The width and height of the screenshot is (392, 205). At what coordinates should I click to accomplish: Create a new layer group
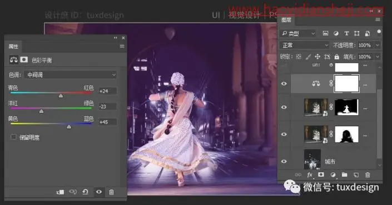click(345, 175)
